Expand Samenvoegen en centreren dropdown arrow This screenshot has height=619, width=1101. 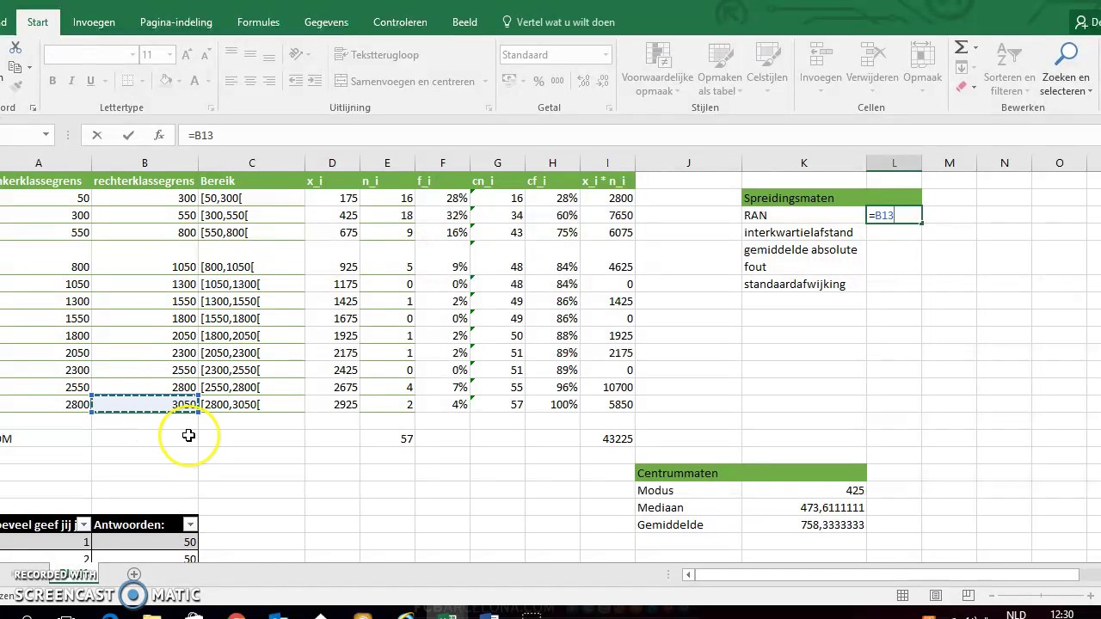point(485,82)
